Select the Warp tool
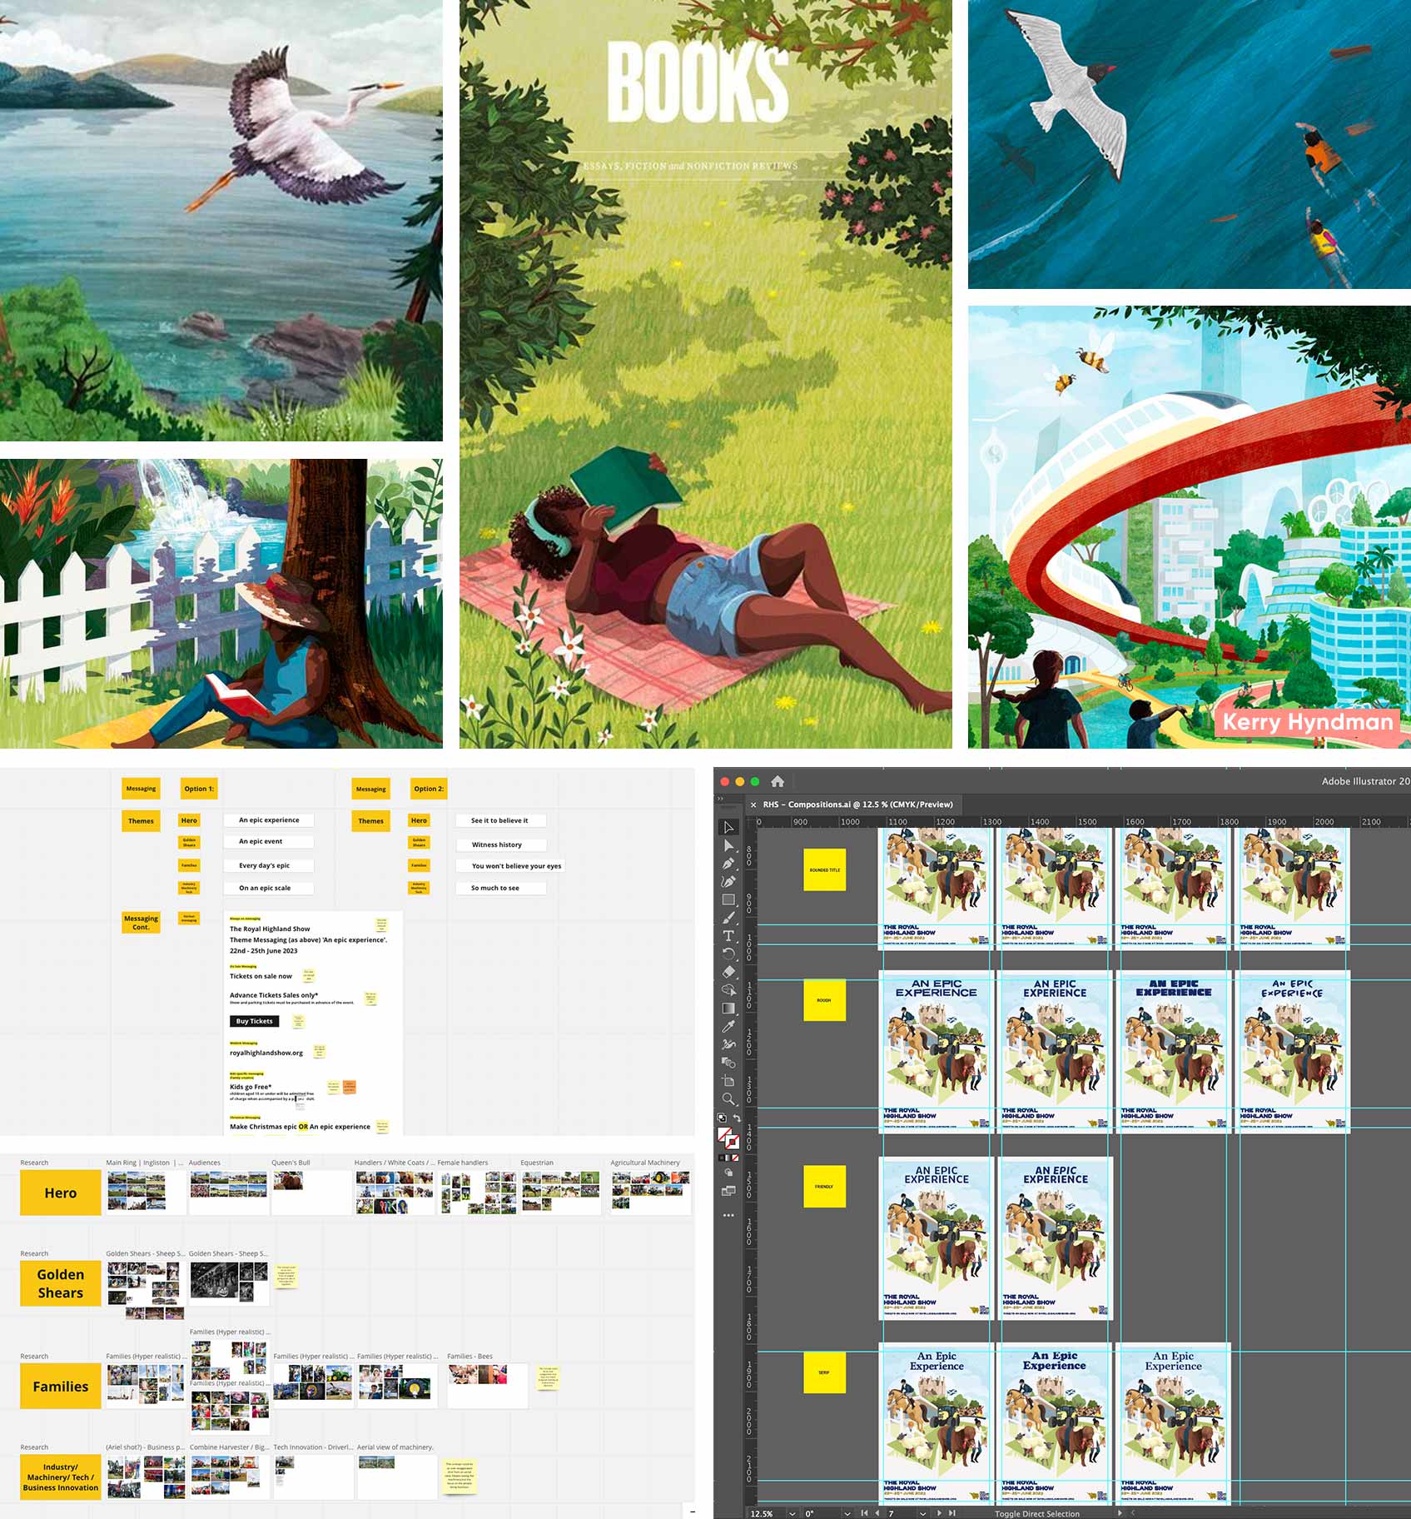The width and height of the screenshot is (1411, 1519). click(728, 1044)
